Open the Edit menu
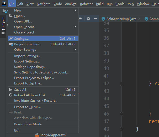This screenshot has height=137, width=159. pyautogui.click(x=20, y=4)
